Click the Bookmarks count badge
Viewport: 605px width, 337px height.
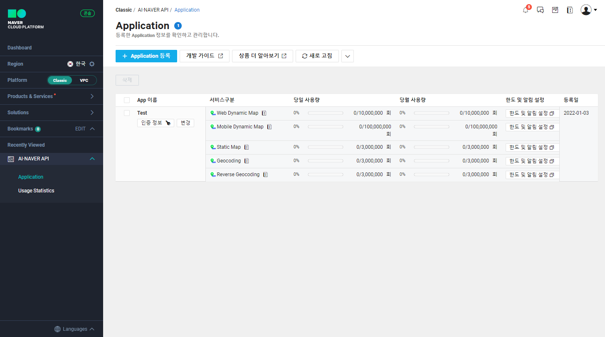38,129
